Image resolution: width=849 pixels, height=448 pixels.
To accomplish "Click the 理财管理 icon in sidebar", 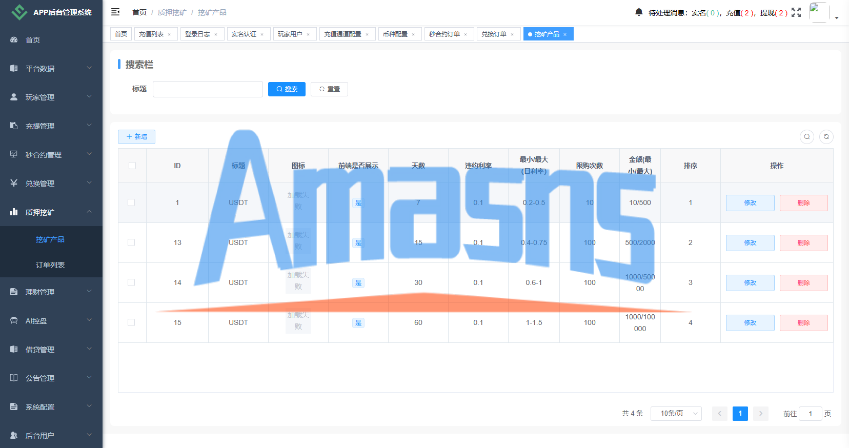I will (14, 292).
